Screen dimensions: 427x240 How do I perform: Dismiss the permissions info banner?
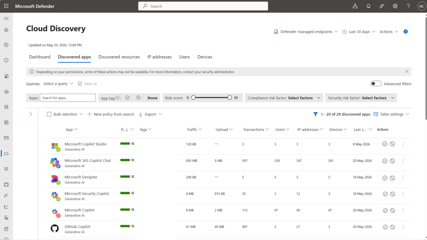click(x=407, y=72)
